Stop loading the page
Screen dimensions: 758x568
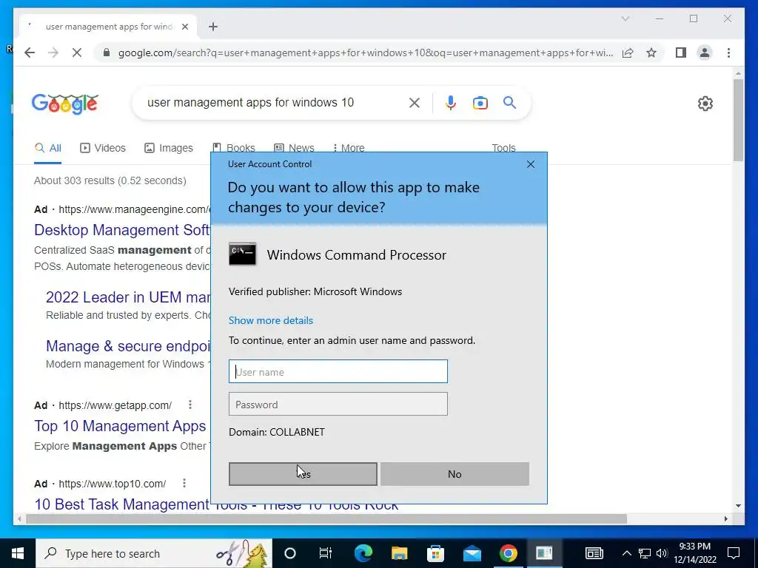(77, 53)
